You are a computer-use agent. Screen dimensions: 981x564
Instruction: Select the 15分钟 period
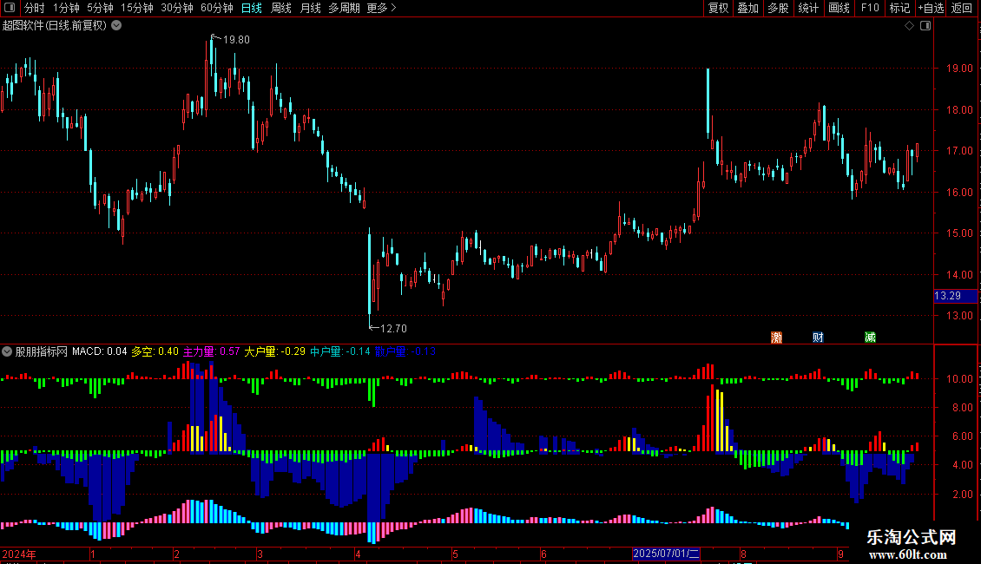(x=136, y=8)
